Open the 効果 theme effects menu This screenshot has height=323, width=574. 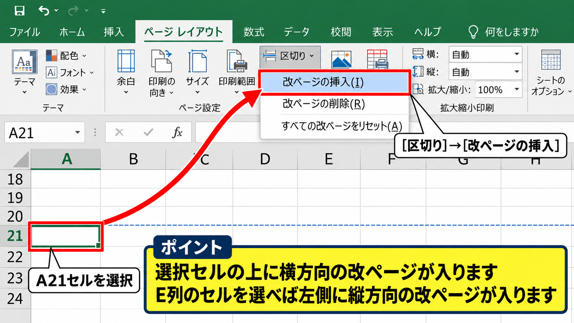tap(66, 89)
